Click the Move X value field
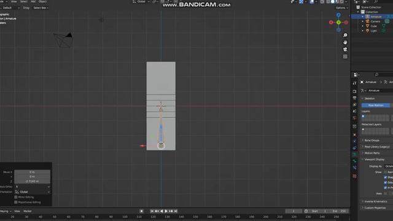Screen dimensions: 393x221 pyautogui.click(x=33, y=172)
